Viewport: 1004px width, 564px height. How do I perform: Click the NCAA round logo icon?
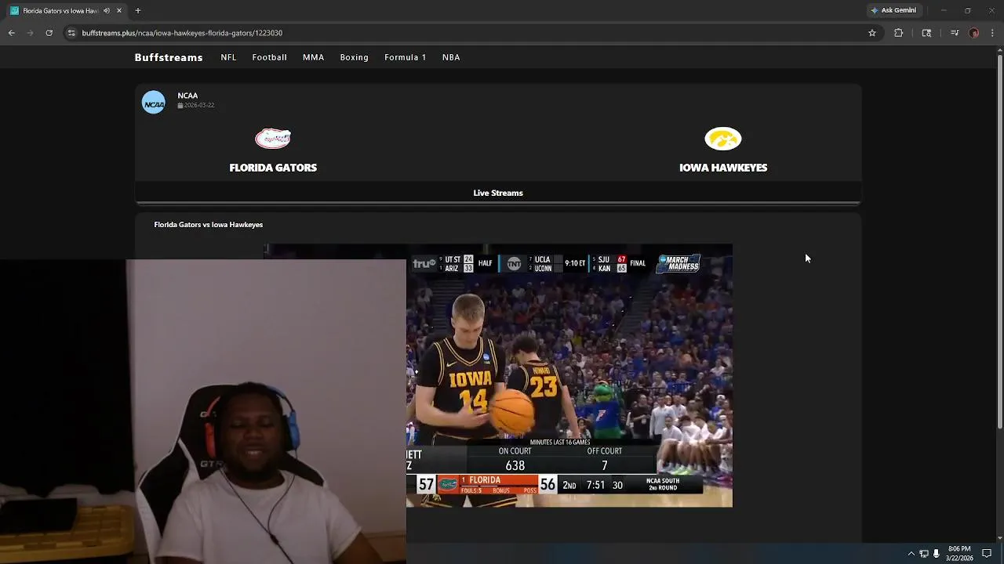pyautogui.click(x=154, y=103)
